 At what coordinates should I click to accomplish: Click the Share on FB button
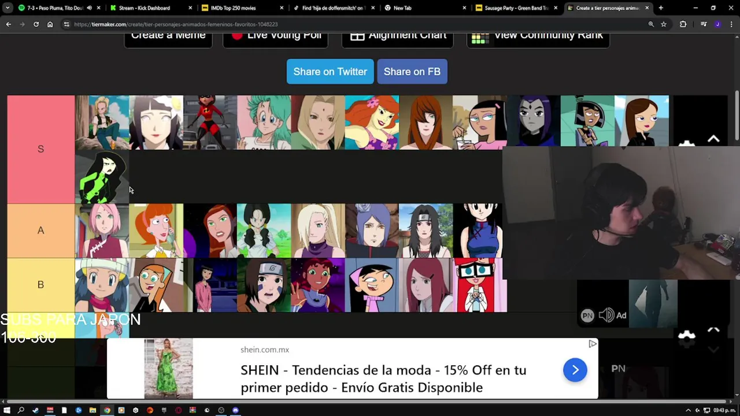412,72
